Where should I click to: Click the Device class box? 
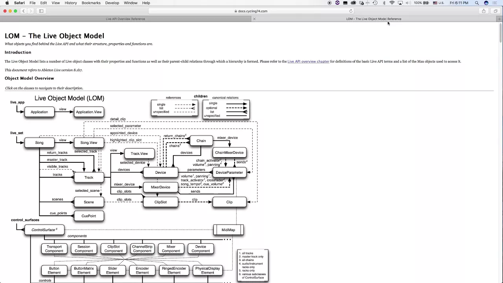160,173
